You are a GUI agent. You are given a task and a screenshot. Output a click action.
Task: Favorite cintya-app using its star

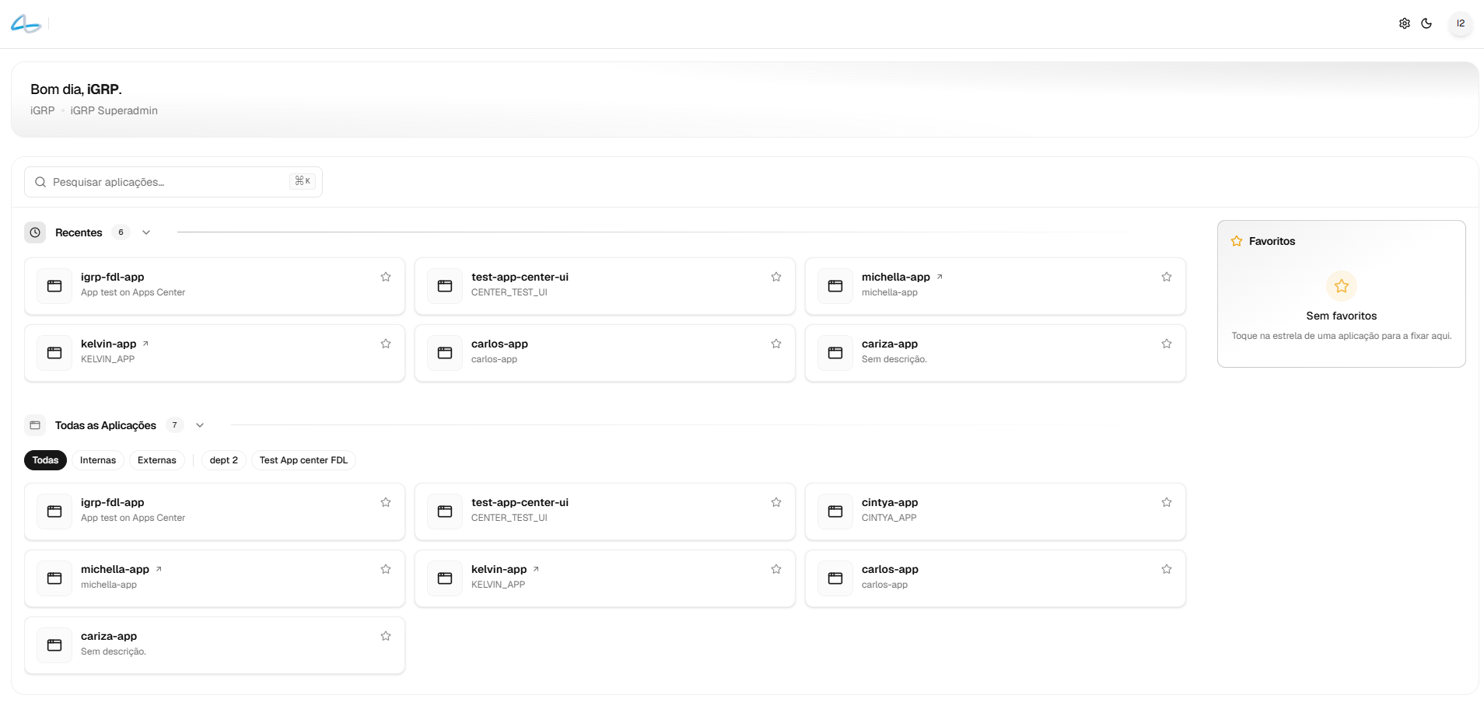click(x=1167, y=502)
